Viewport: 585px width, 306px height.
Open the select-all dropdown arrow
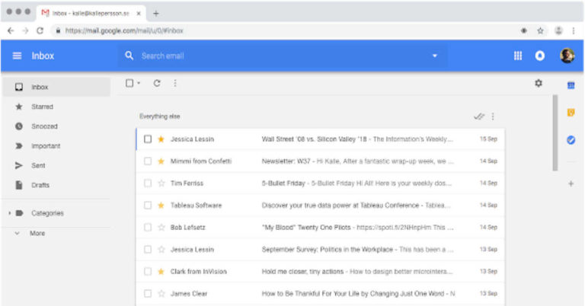(x=139, y=83)
